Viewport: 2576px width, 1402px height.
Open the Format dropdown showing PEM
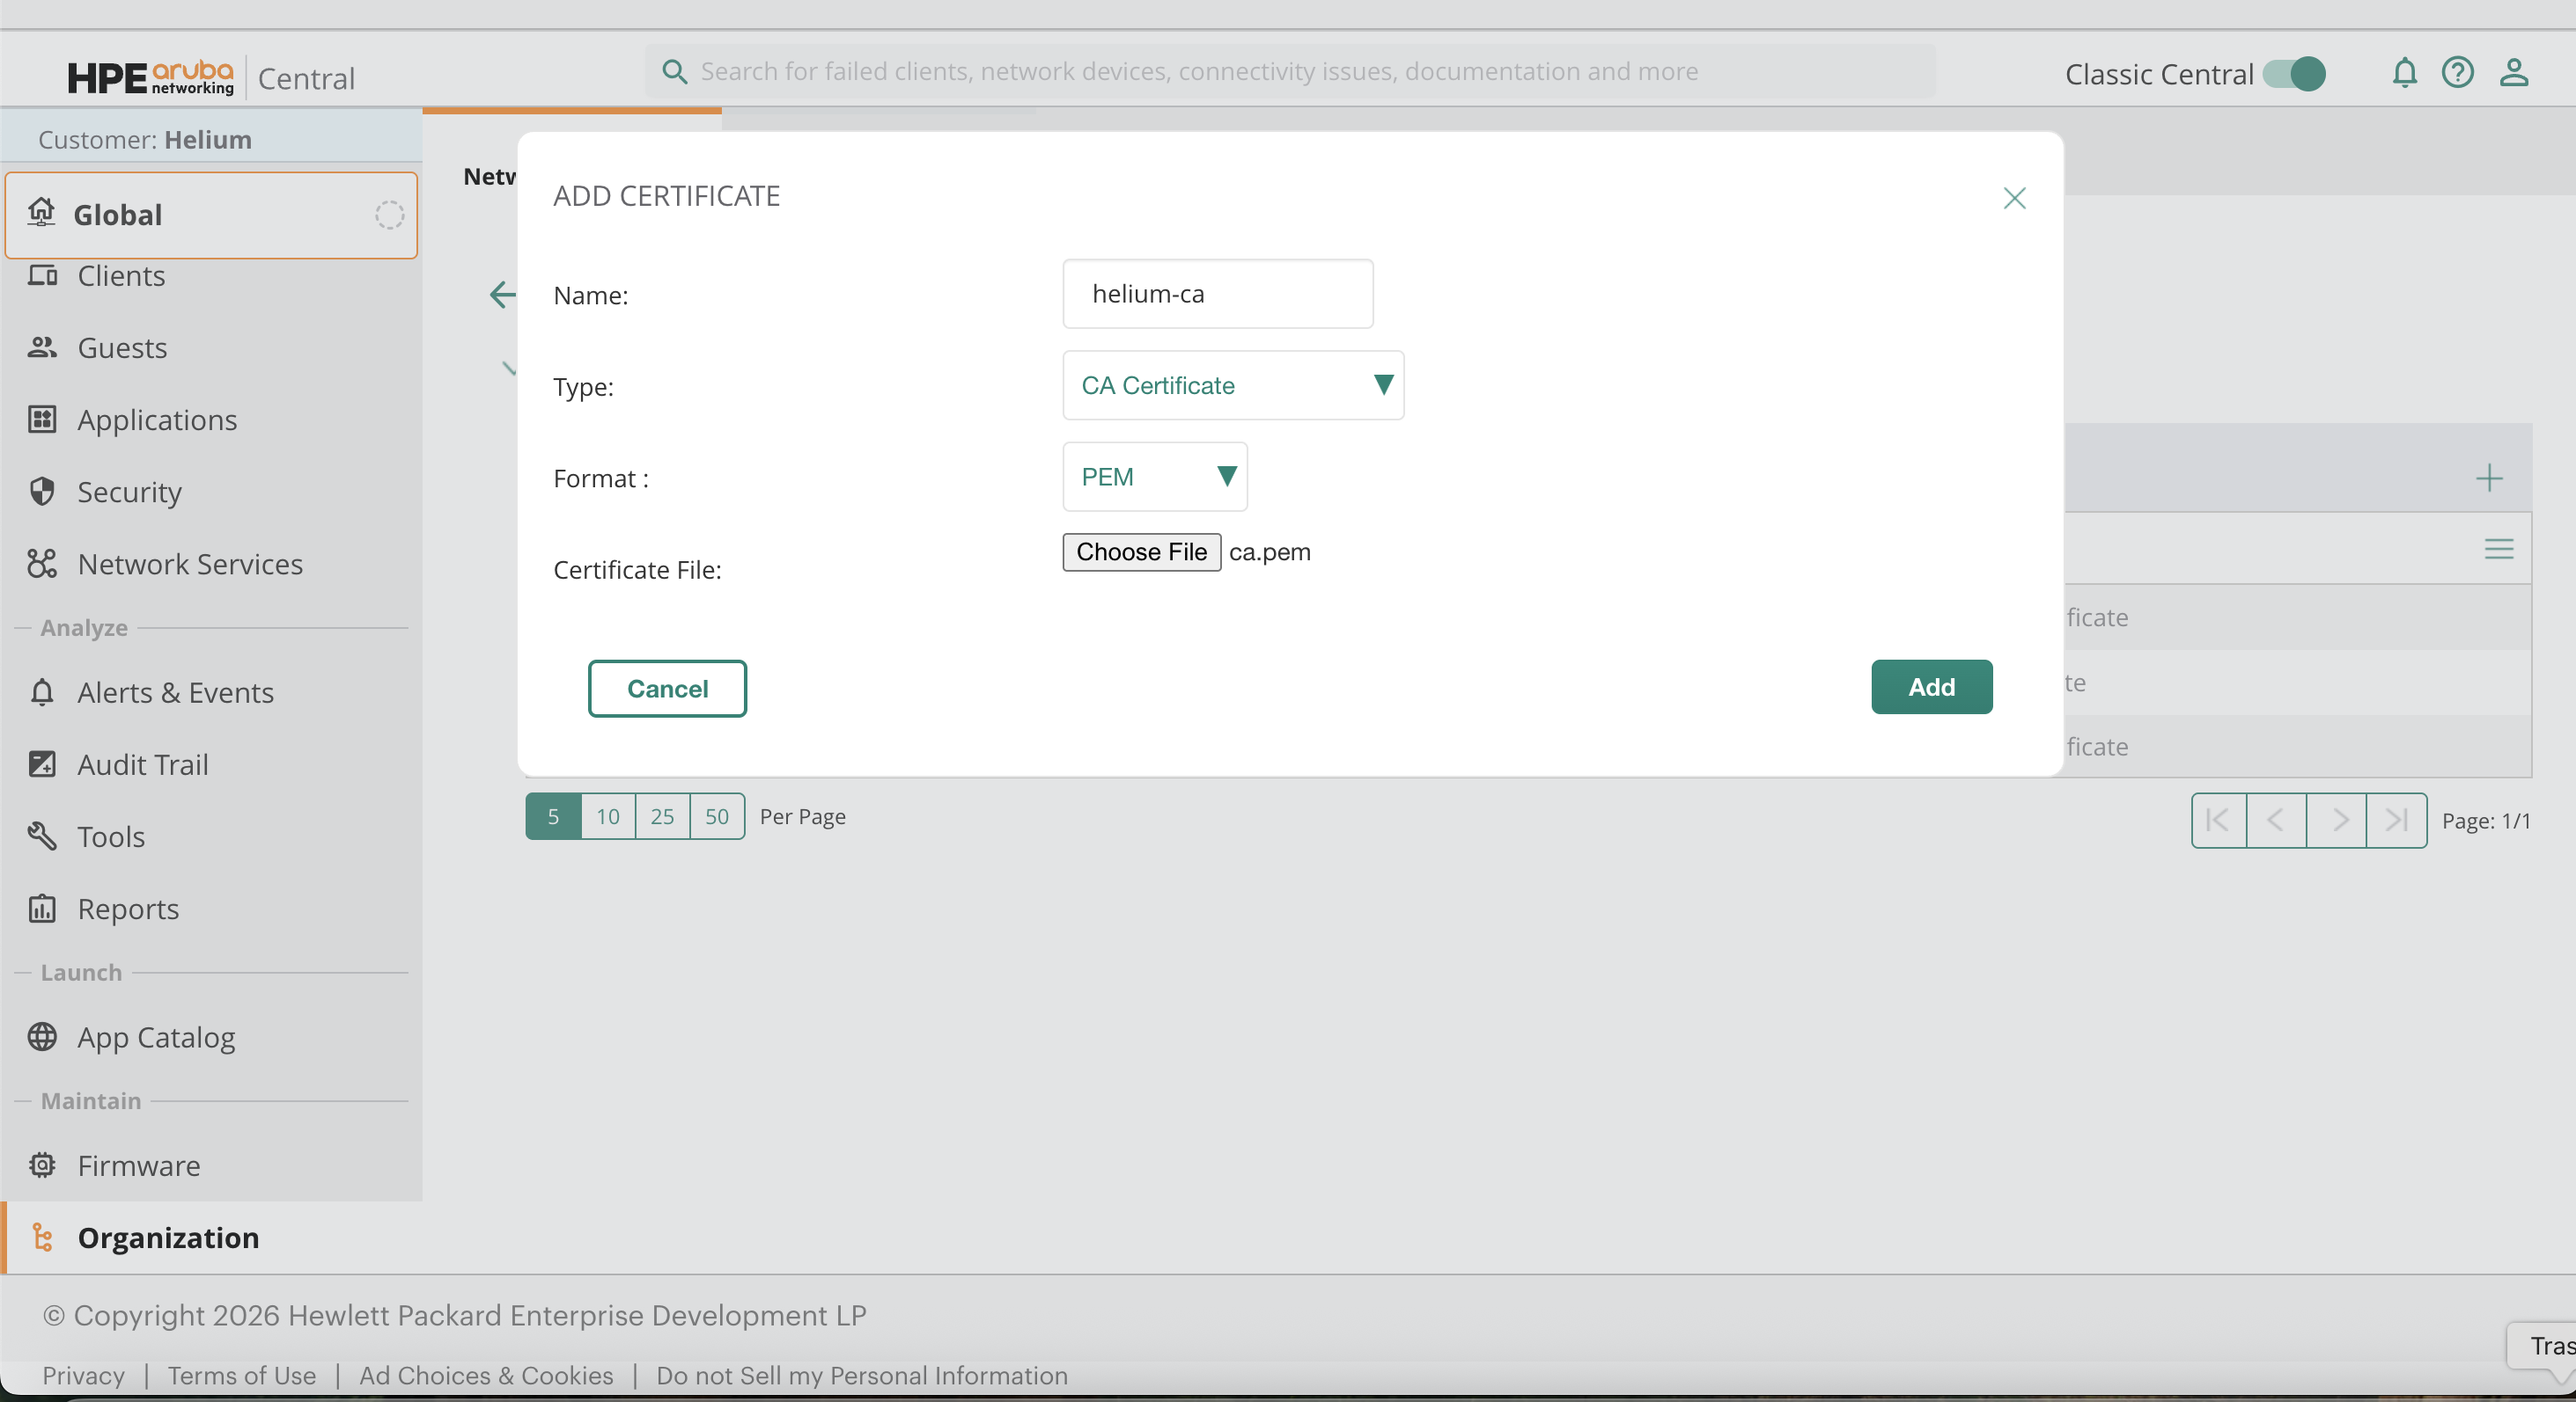(x=1155, y=477)
